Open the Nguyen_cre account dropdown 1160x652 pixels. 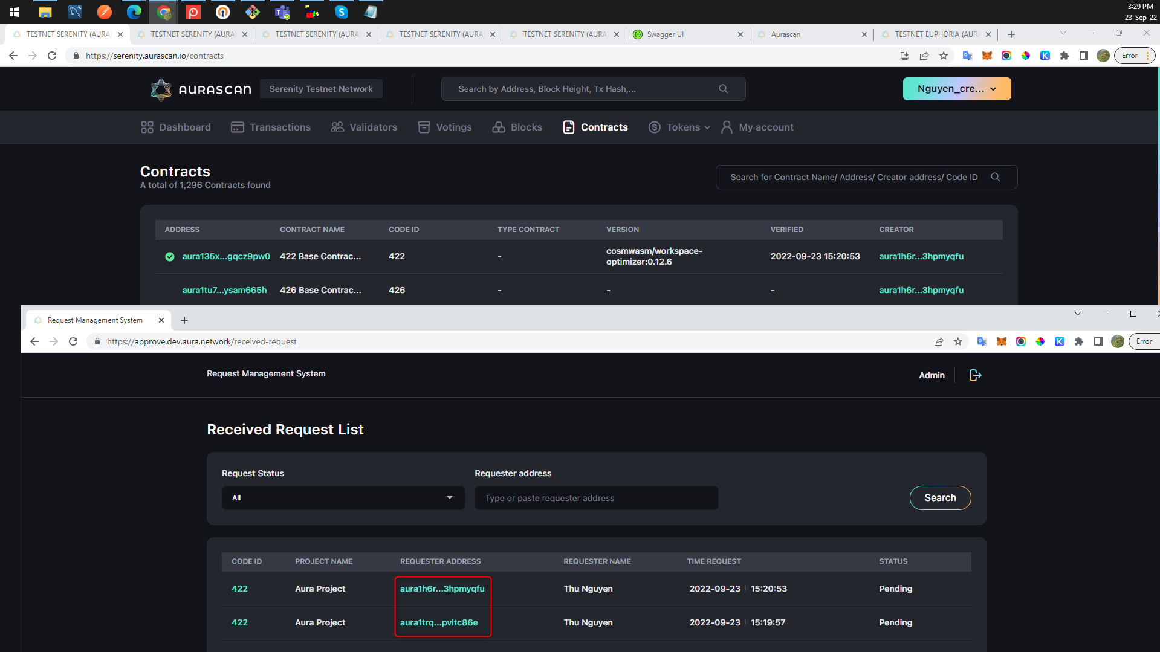point(956,89)
